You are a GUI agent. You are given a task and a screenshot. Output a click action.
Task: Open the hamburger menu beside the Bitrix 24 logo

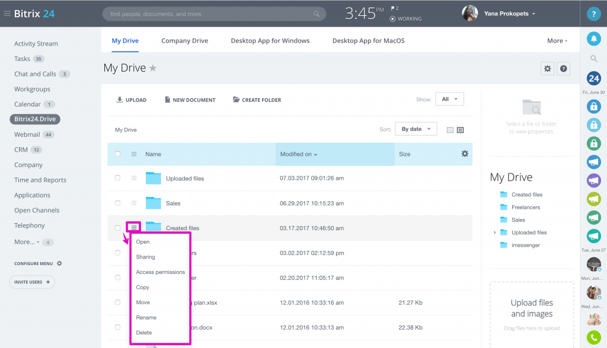tap(7, 14)
